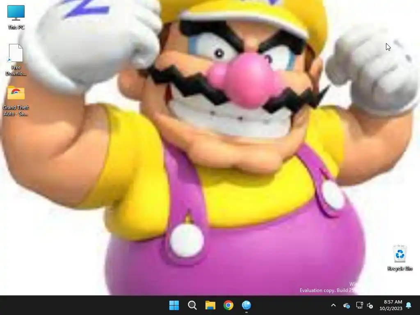Open the Windows Start menu
This screenshot has width=420, height=315.
coord(174,305)
